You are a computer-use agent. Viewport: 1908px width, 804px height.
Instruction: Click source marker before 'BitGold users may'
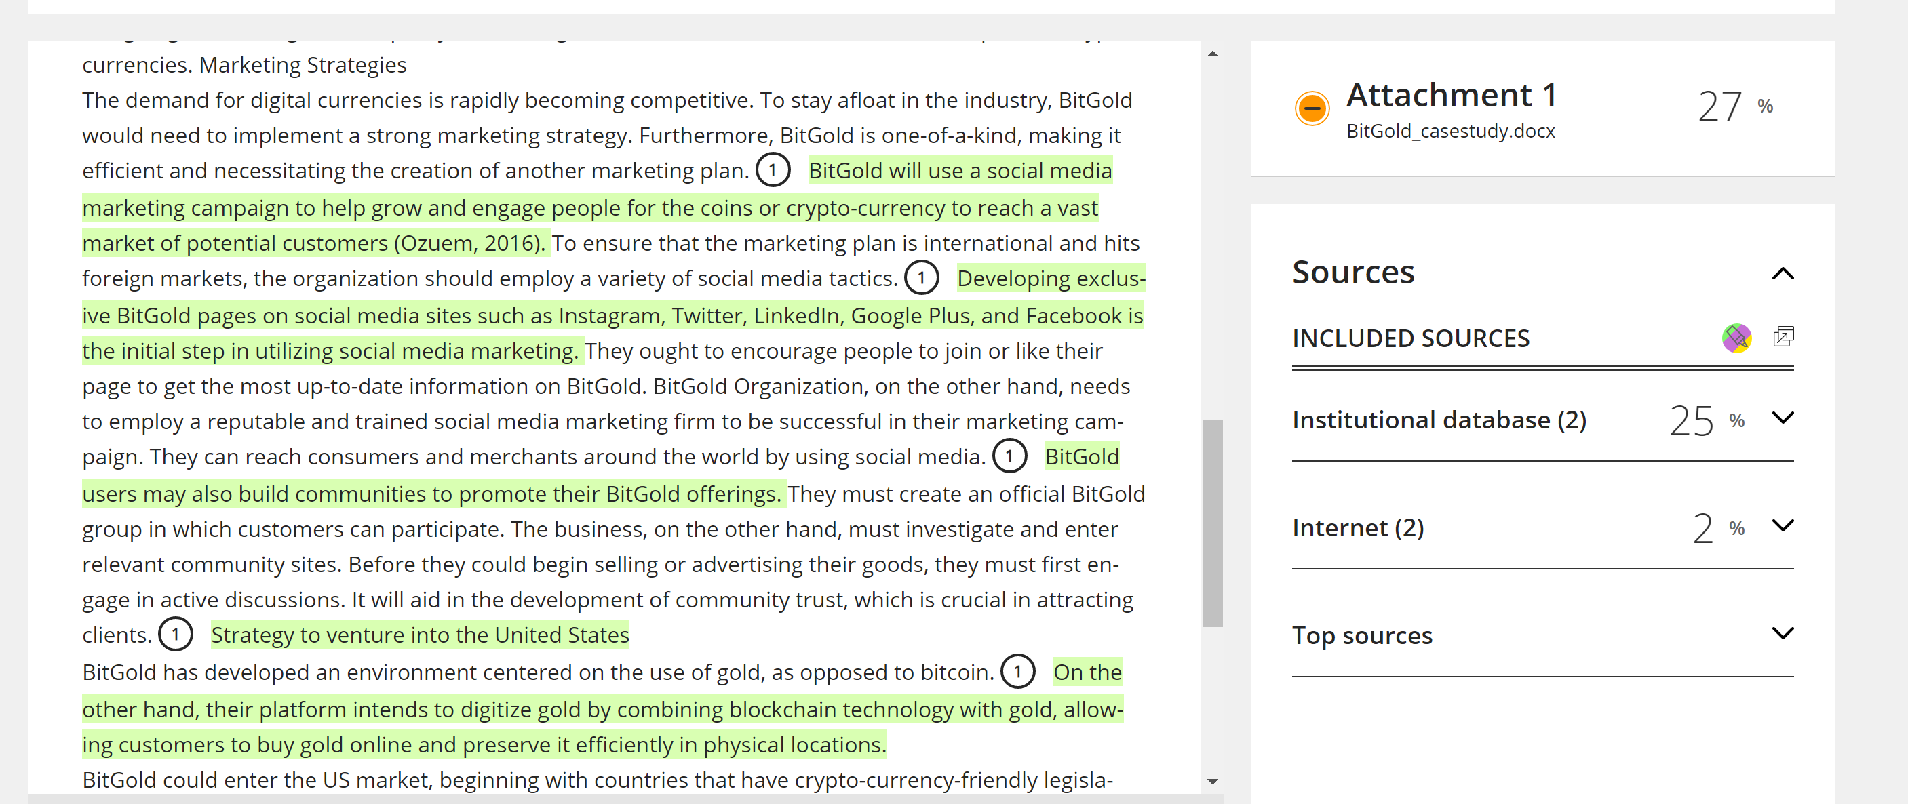[x=1009, y=456]
